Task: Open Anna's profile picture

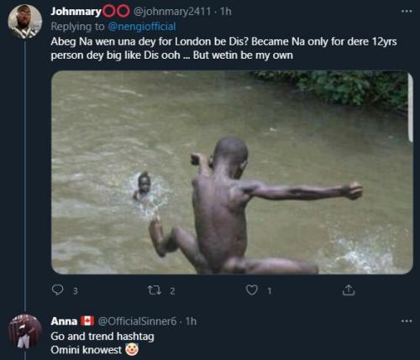Action: 24,331
